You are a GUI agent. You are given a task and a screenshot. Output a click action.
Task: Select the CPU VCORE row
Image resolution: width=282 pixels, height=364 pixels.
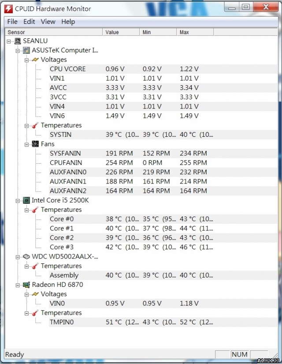[163, 69]
